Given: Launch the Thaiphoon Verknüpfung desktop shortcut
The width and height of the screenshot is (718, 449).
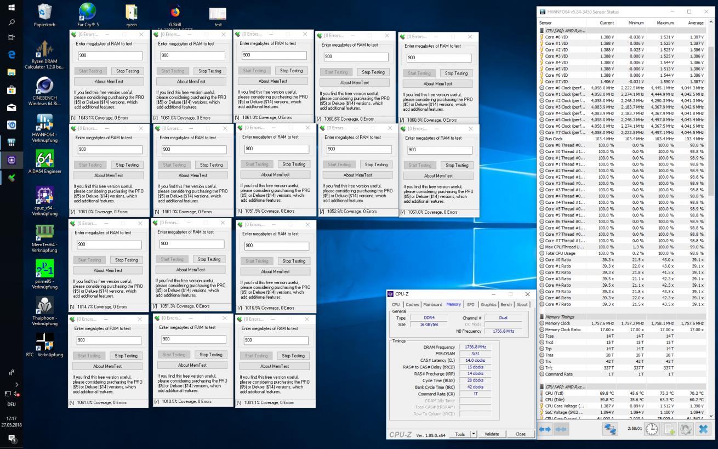Looking at the screenshot, I should [44, 311].
